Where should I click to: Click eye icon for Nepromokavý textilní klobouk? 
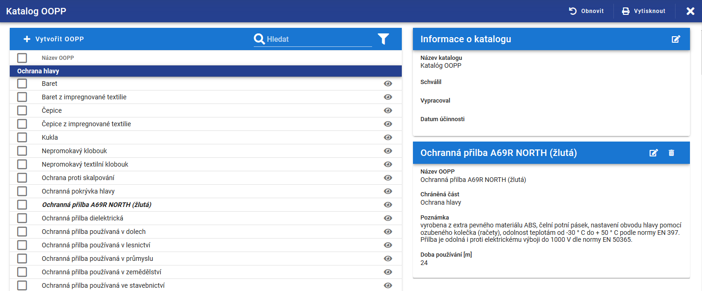388,164
